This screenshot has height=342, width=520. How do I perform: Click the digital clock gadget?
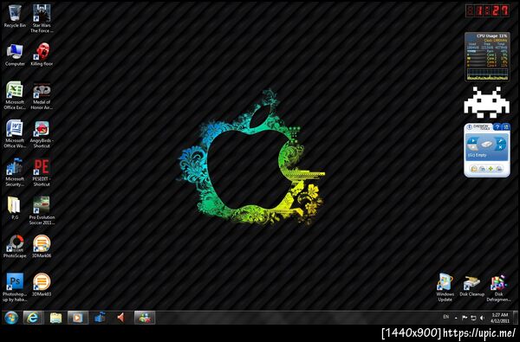point(487,10)
